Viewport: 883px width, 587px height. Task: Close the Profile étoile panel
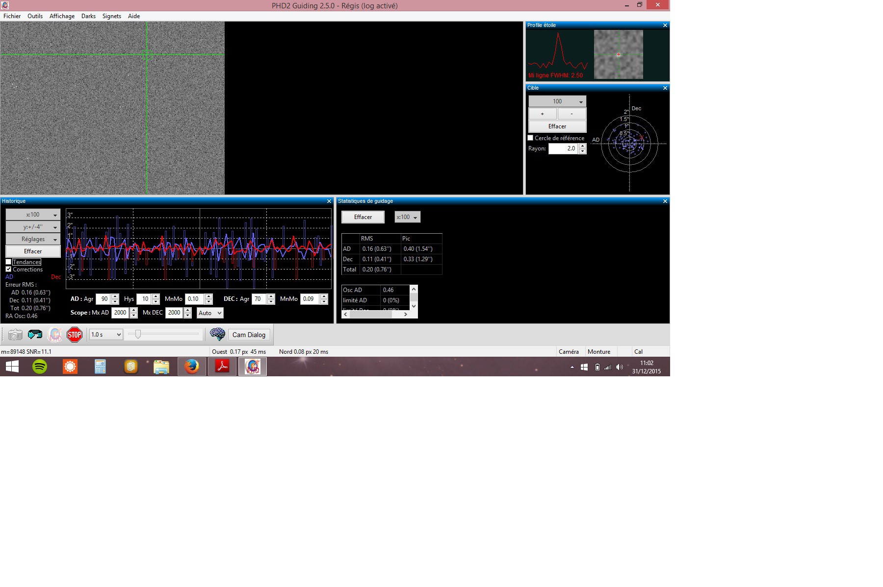tap(665, 25)
